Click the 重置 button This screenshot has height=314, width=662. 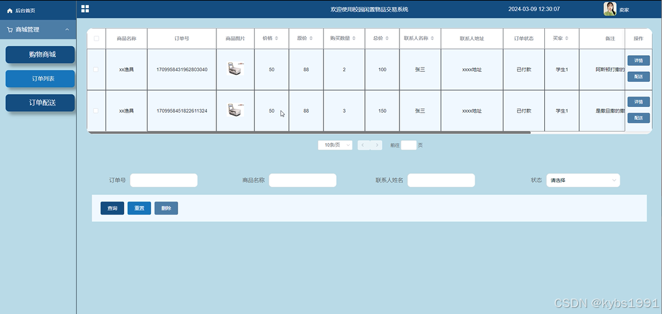point(139,208)
